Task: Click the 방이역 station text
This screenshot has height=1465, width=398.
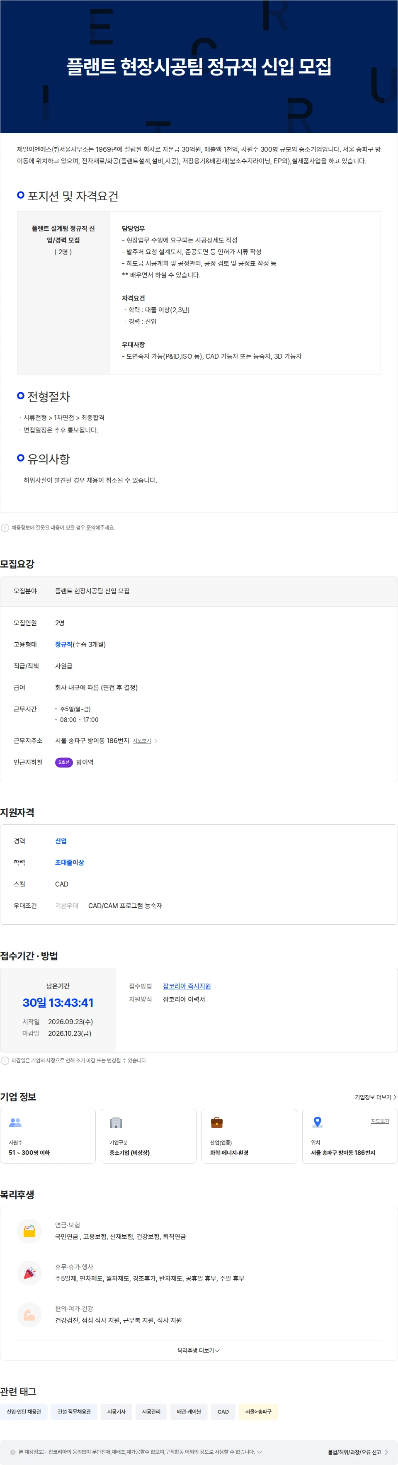Action: click(85, 762)
